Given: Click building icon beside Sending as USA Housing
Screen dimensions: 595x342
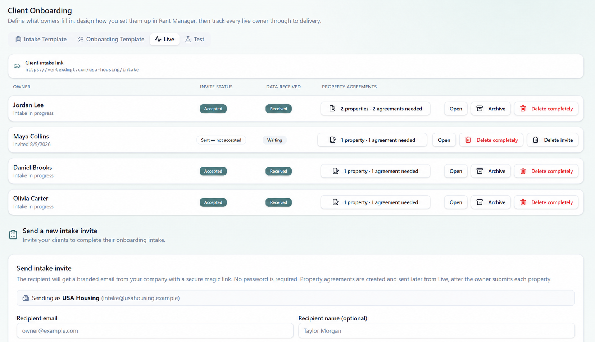Looking at the screenshot, I should coord(26,298).
